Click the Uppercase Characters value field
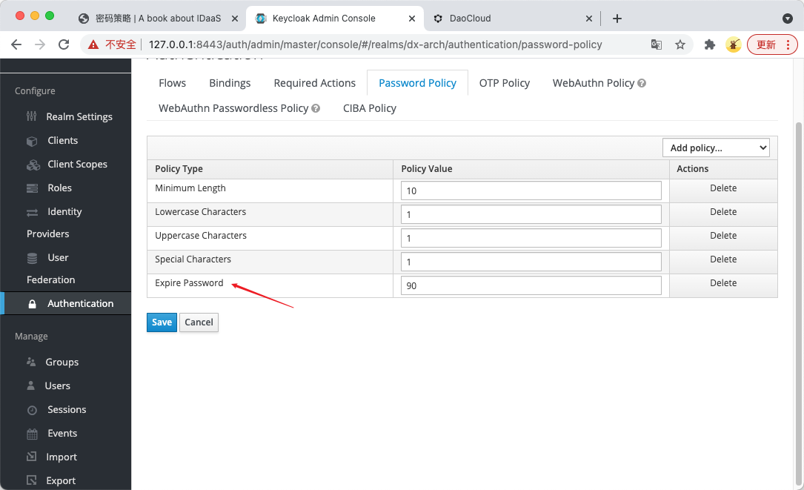This screenshot has height=490, width=804. pyautogui.click(x=531, y=237)
